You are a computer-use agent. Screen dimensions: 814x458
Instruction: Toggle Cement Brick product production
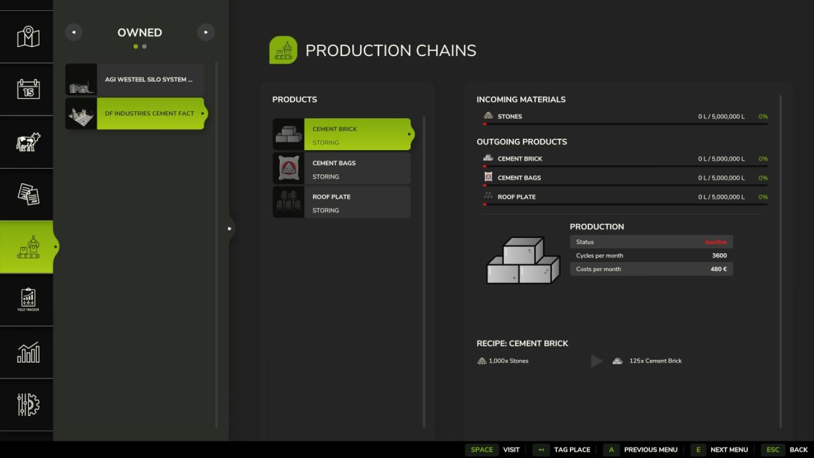pos(342,134)
